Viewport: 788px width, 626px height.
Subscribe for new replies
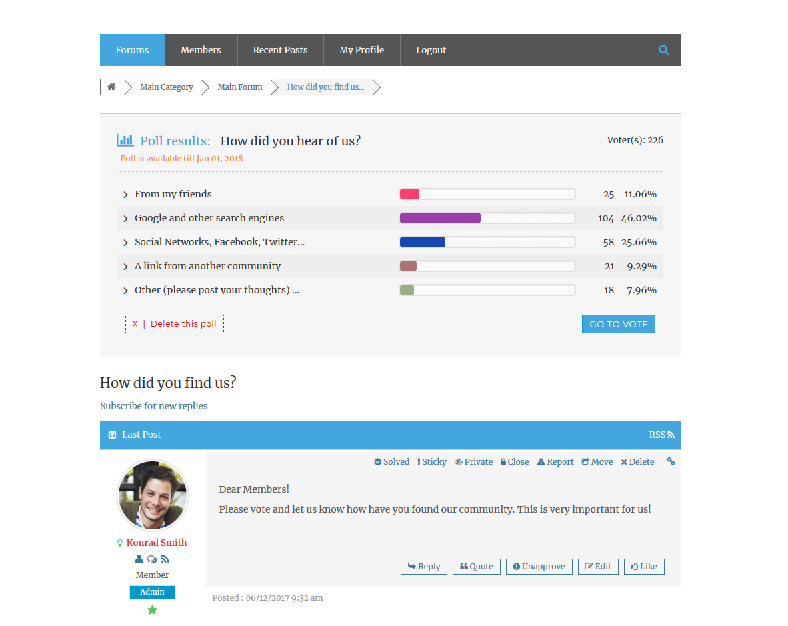pos(153,405)
